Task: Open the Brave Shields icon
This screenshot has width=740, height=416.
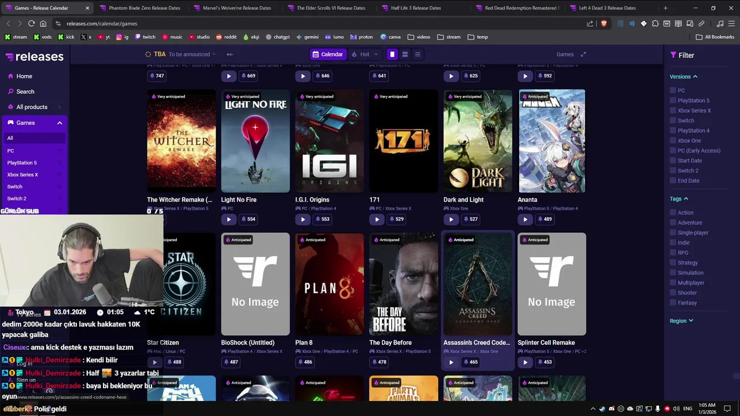Action: click(604, 24)
